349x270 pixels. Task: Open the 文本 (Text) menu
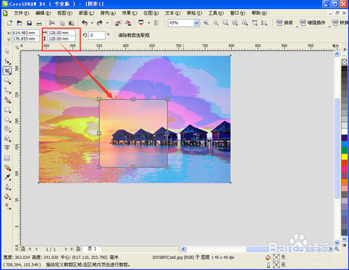[173, 13]
